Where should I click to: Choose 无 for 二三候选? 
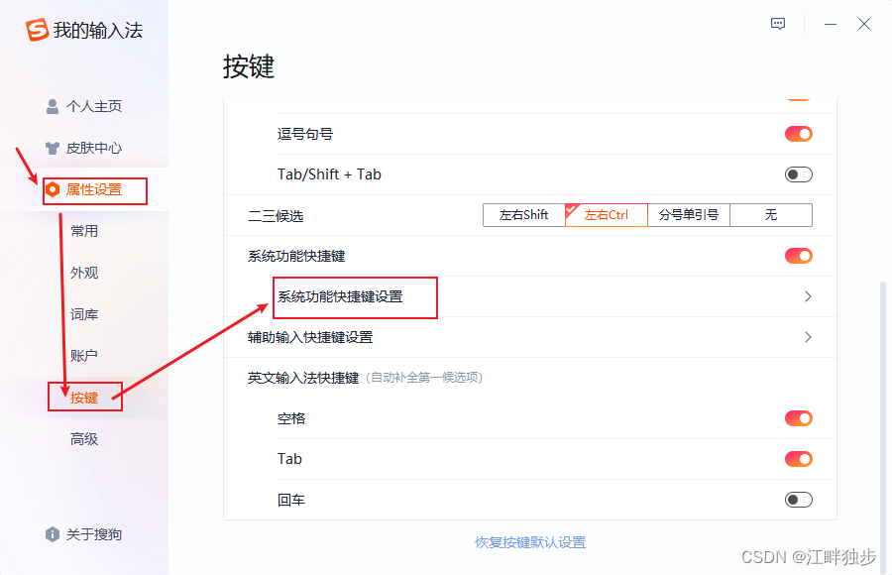pyautogui.click(x=770, y=214)
